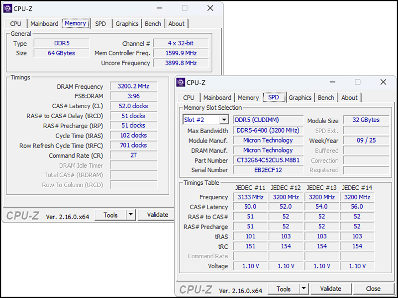Viewport: 398px width, 298px height.
Task: Open the Slot #2 memory slot dropdown
Action: pos(205,120)
